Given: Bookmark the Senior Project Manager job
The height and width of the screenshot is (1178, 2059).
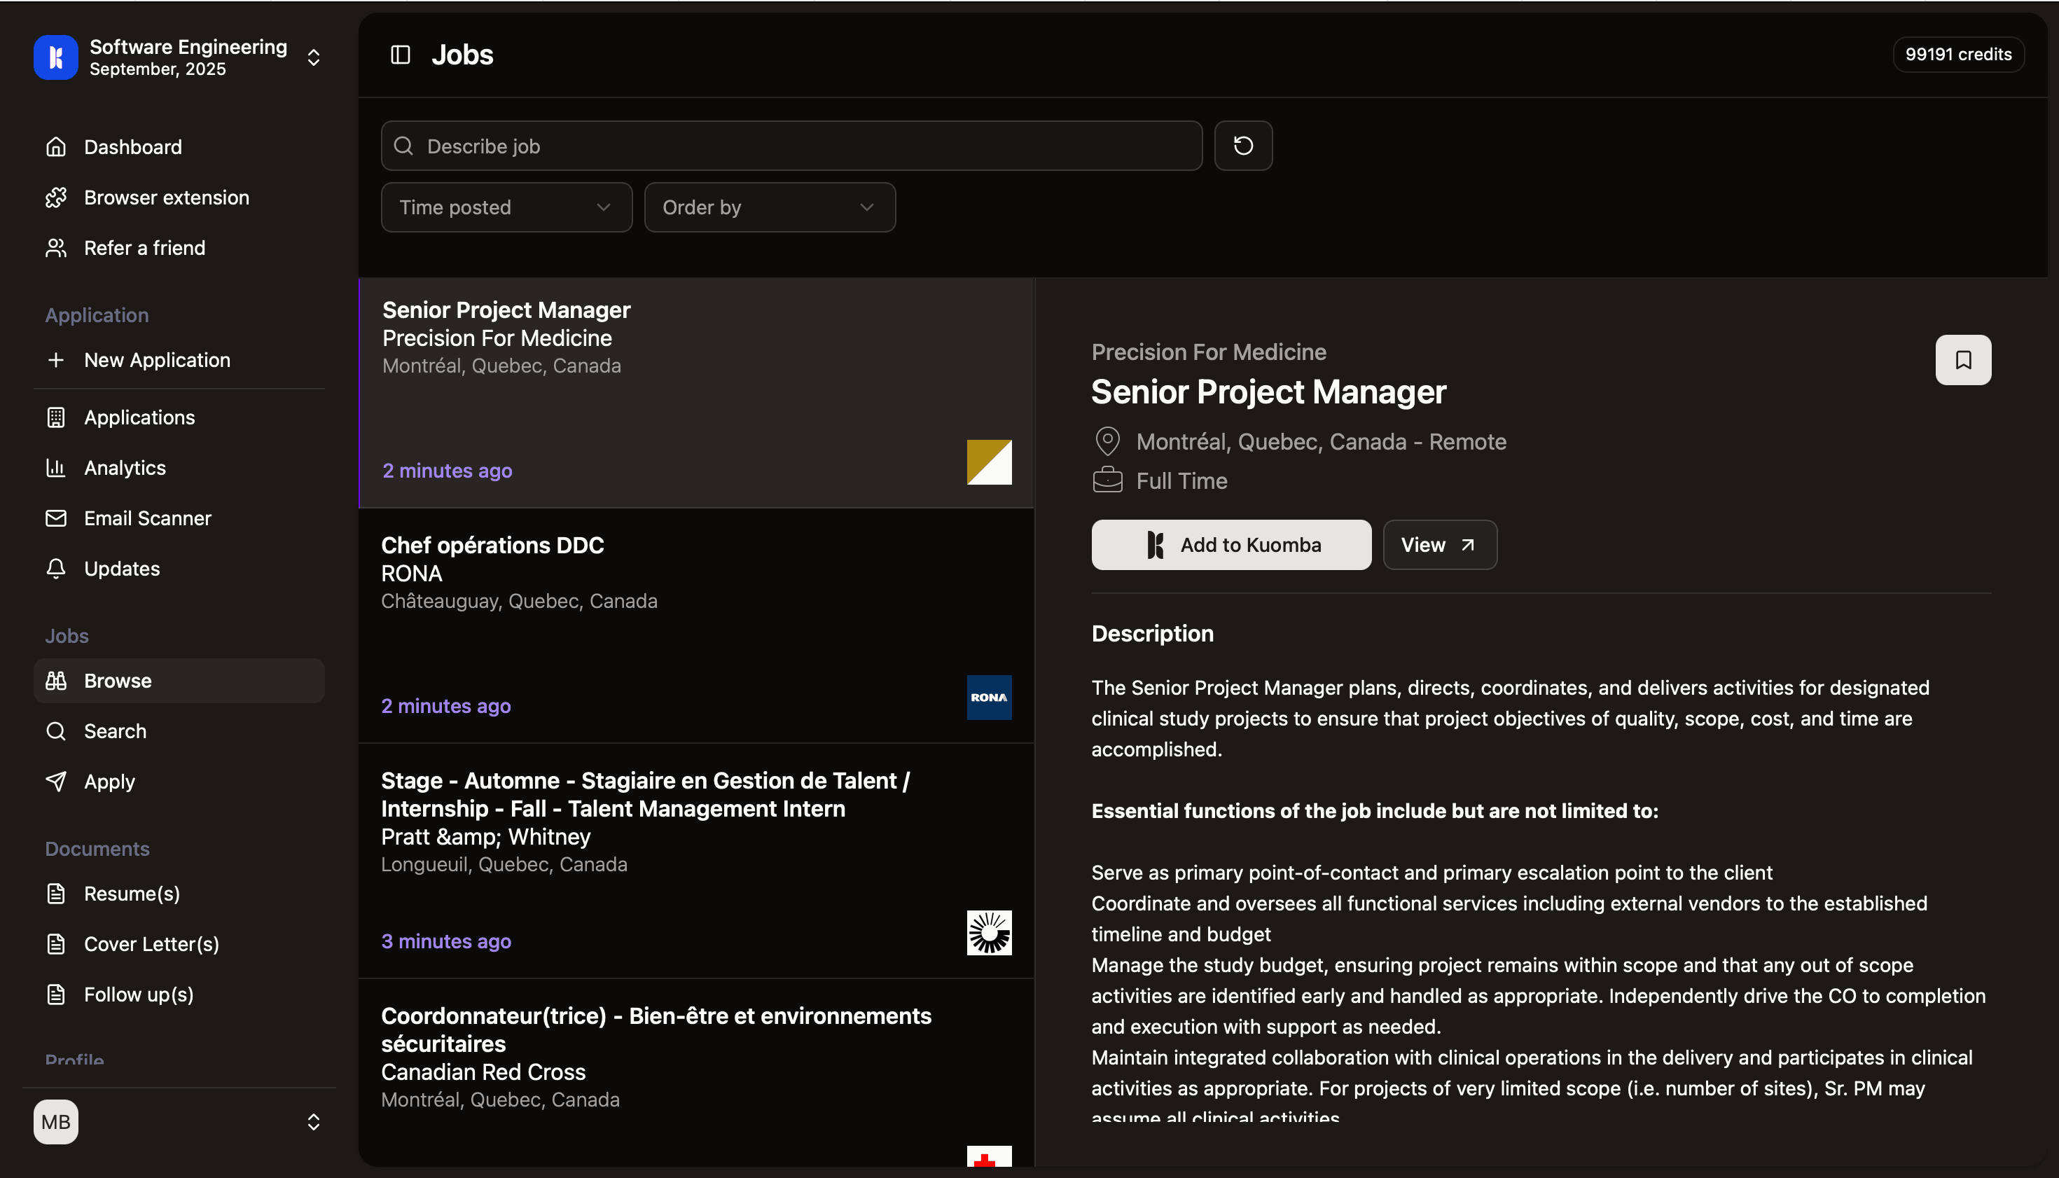Looking at the screenshot, I should pyautogui.click(x=1963, y=360).
